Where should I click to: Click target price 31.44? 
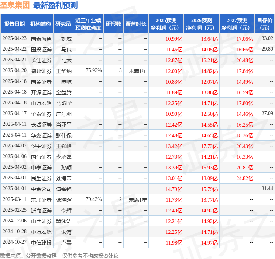(267, 188)
